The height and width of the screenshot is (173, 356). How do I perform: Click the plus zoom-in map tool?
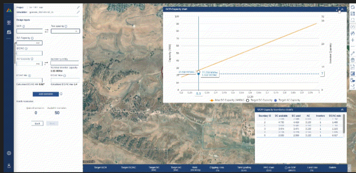353,40
